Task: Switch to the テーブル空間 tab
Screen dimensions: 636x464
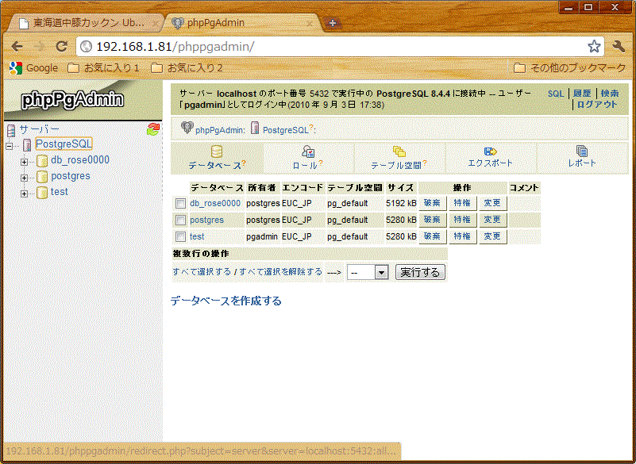Action: [399, 158]
